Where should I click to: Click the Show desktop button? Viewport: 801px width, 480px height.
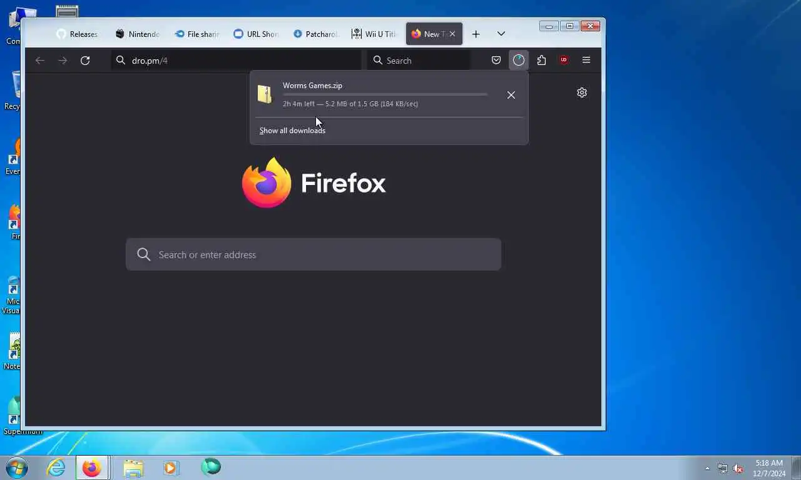pos(796,467)
